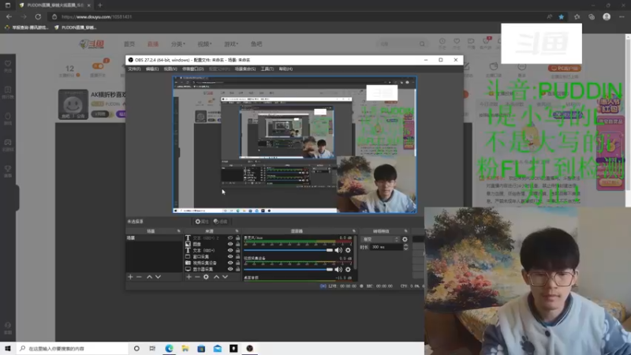This screenshot has width=631, height=355.
Task: Click 滤镜 filters button above the Scenes and Sources panels
Action: pos(221,222)
